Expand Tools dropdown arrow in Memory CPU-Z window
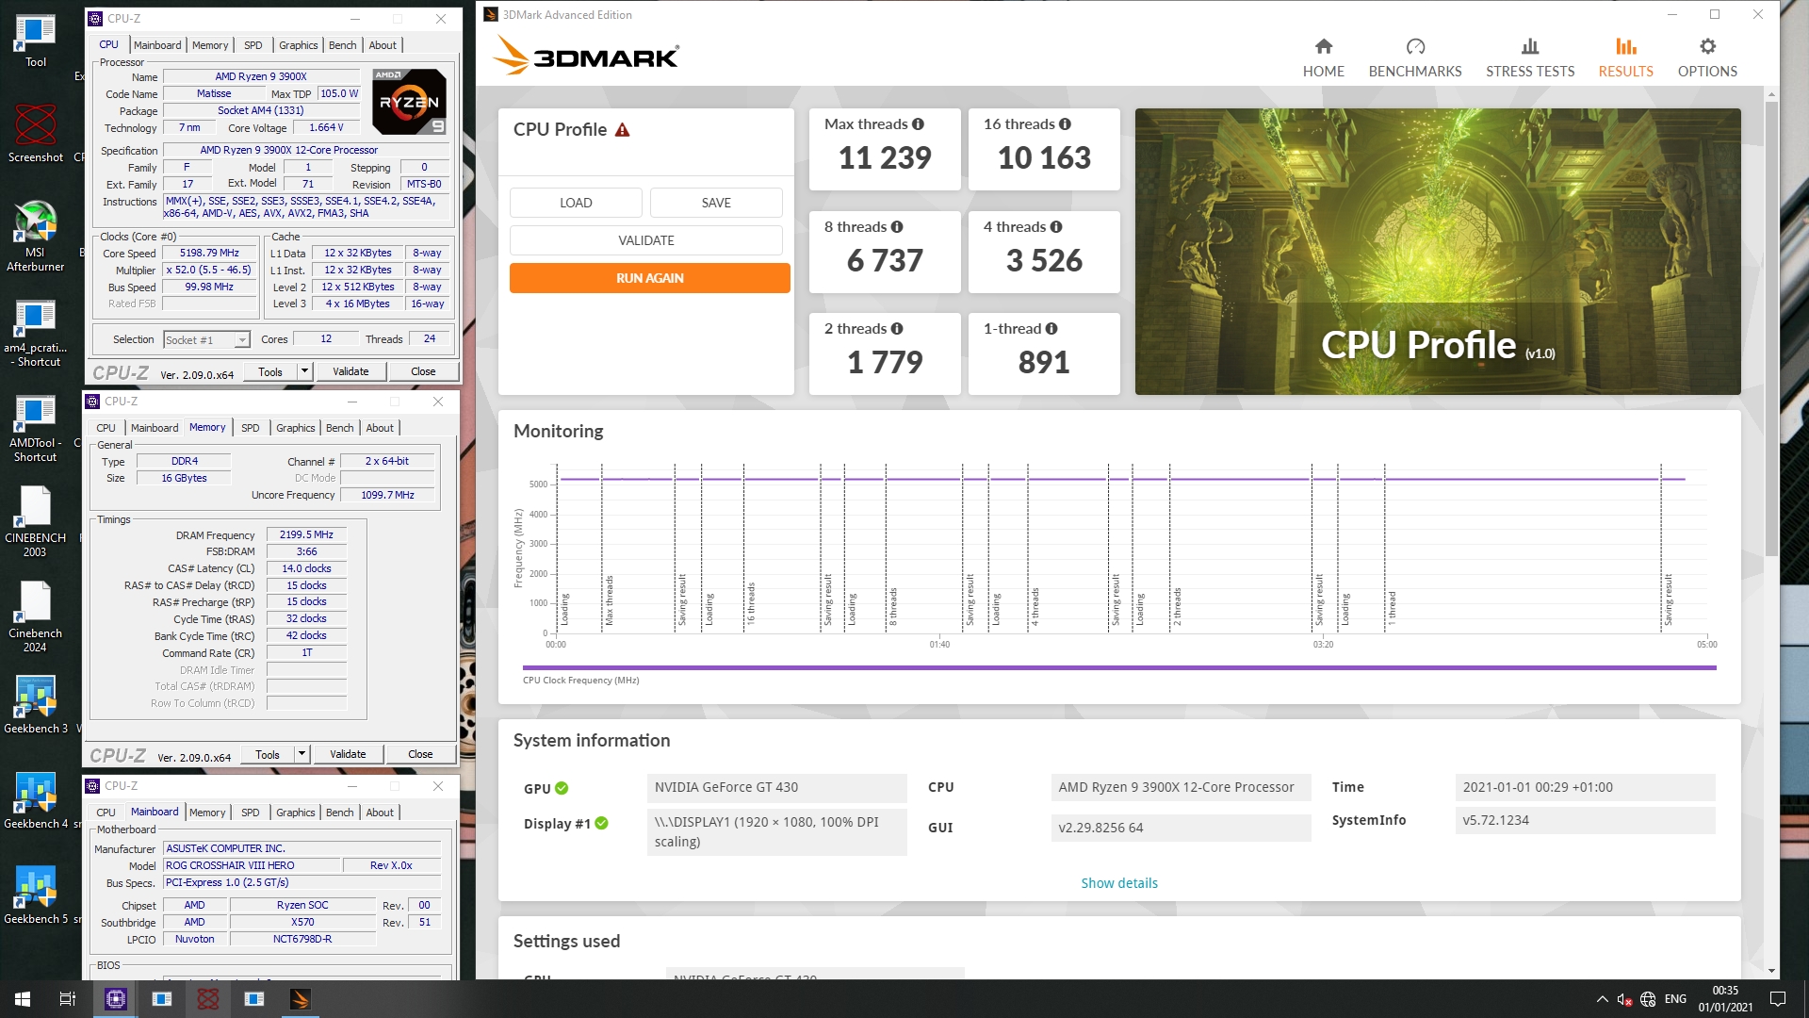Image resolution: width=1809 pixels, height=1018 pixels. pyautogui.click(x=301, y=754)
